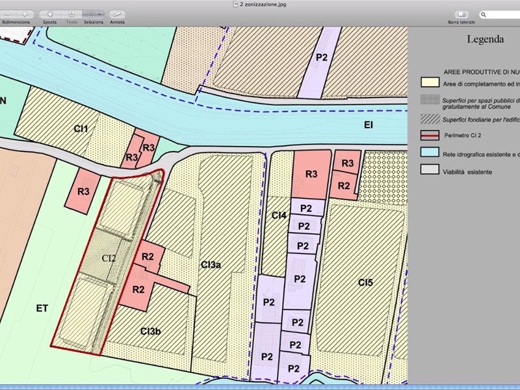Click the red Perimetro CI 2 legend swatch
Image resolution: width=520 pixels, height=390 pixels.
(428, 136)
